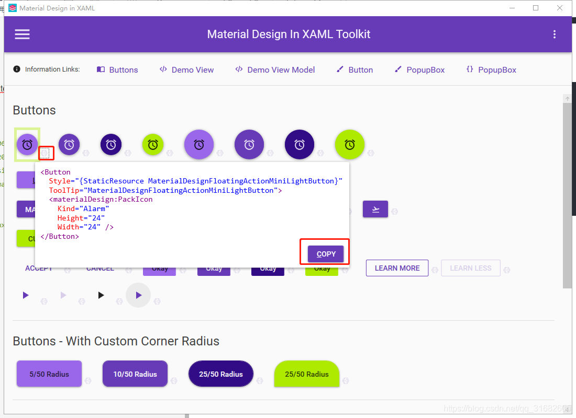Open the PopupBox style link with brush icon

pos(419,69)
